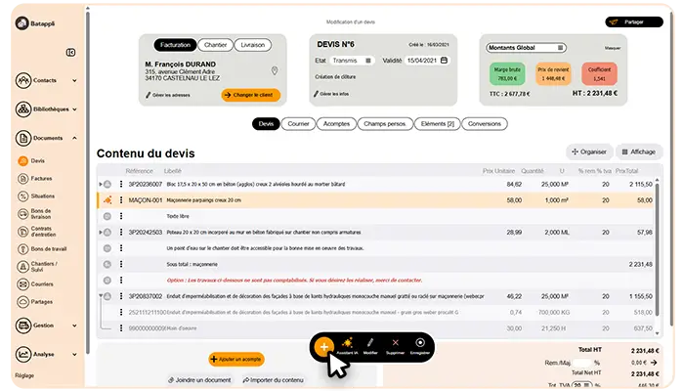Click the Changer le client button
This screenshot has height=391, width=684.
click(x=251, y=95)
